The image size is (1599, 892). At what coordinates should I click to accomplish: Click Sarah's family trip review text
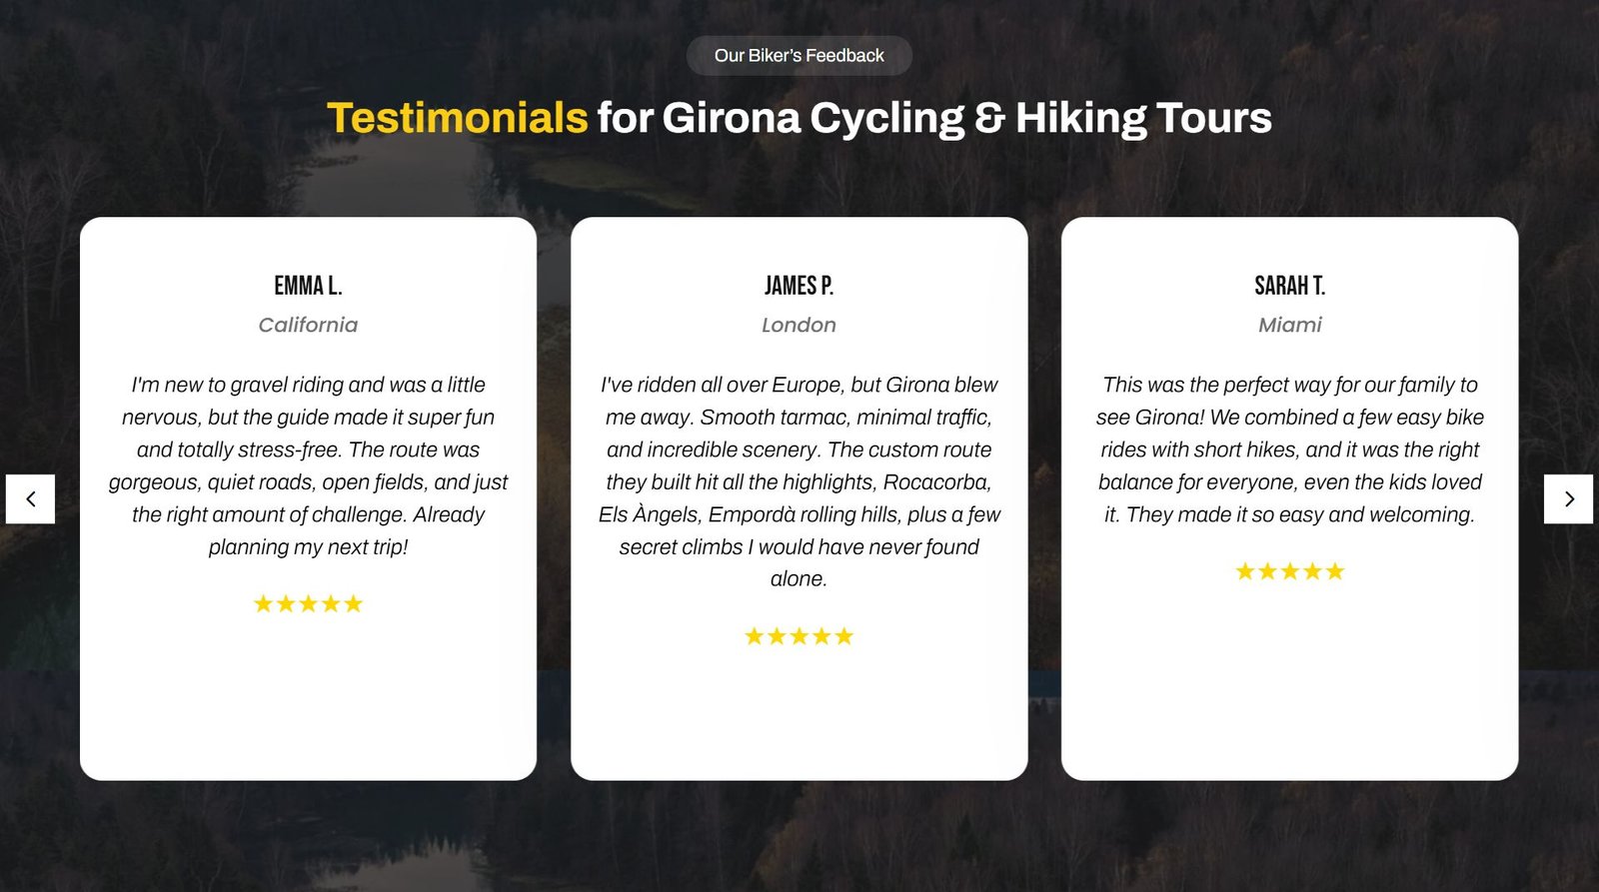point(1290,449)
